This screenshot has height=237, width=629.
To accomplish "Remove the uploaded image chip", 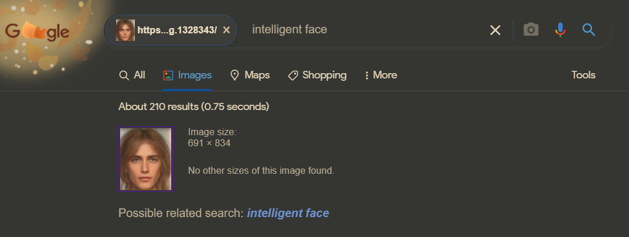I will pyautogui.click(x=226, y=30).
